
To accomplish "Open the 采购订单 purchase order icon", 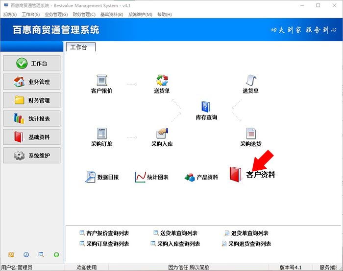I will pyautogui.click(x=102, y=134).
